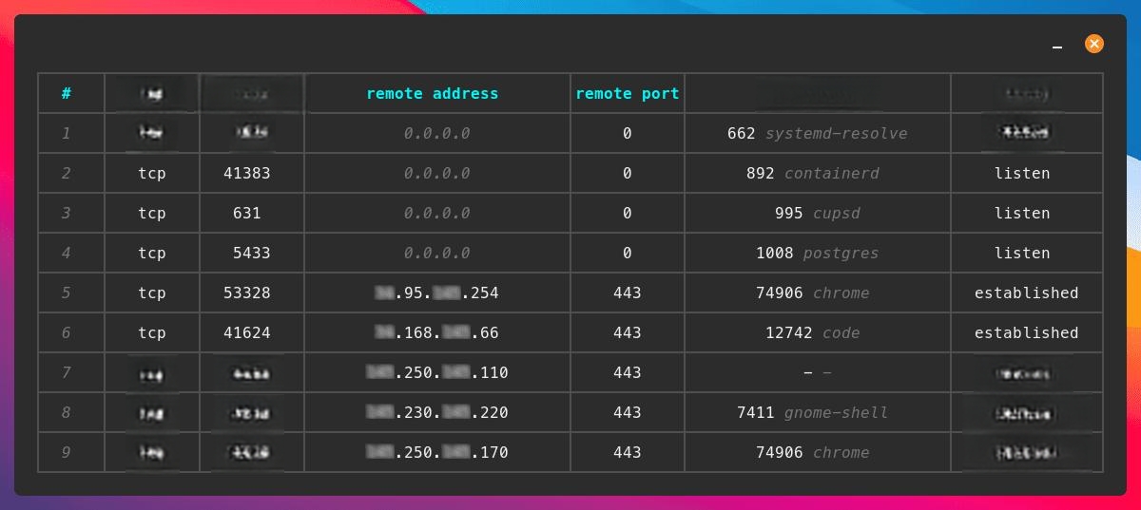Image resolution: width=1141 pixels, height=510 pixels.
Task: Click remote port '0' in cupsd row
Action: click(x=628, y=213)
